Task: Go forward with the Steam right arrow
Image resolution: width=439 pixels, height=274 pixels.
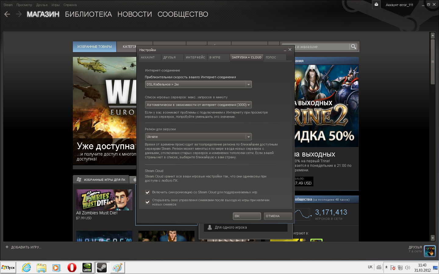Action: [19, 14]
